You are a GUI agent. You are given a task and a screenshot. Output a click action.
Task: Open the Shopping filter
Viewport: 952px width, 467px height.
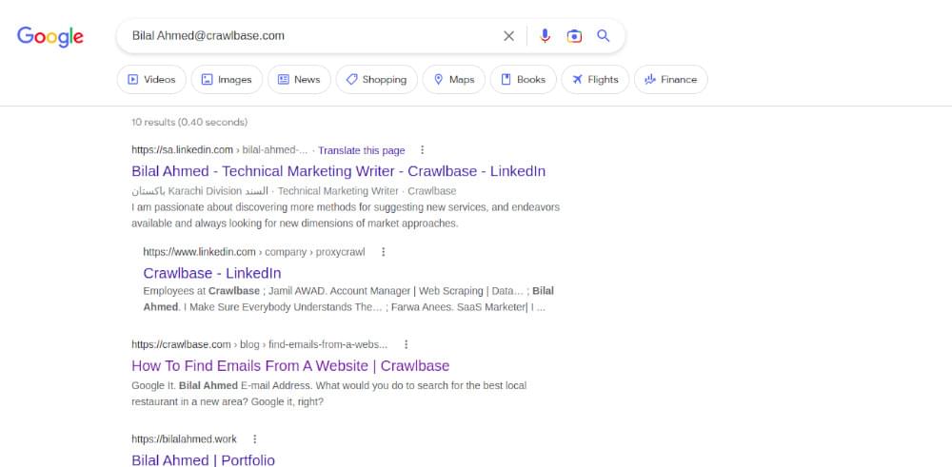[x=376, y=80]
